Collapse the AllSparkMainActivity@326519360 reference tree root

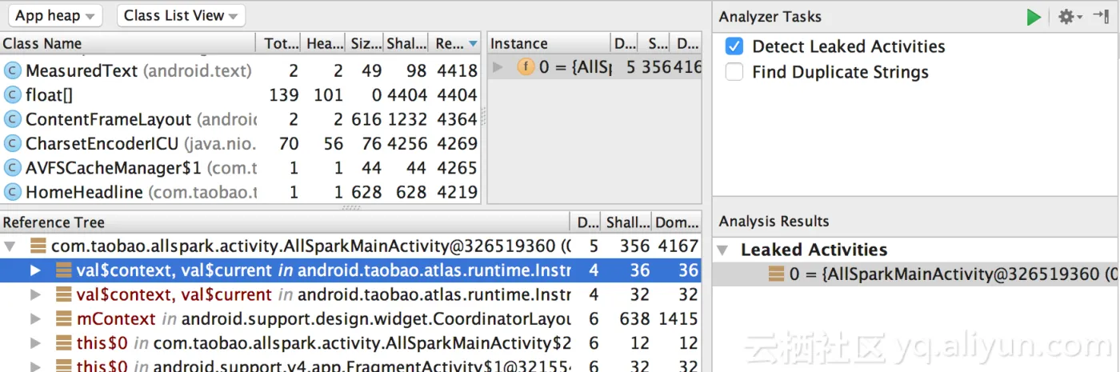coord(10,246)
